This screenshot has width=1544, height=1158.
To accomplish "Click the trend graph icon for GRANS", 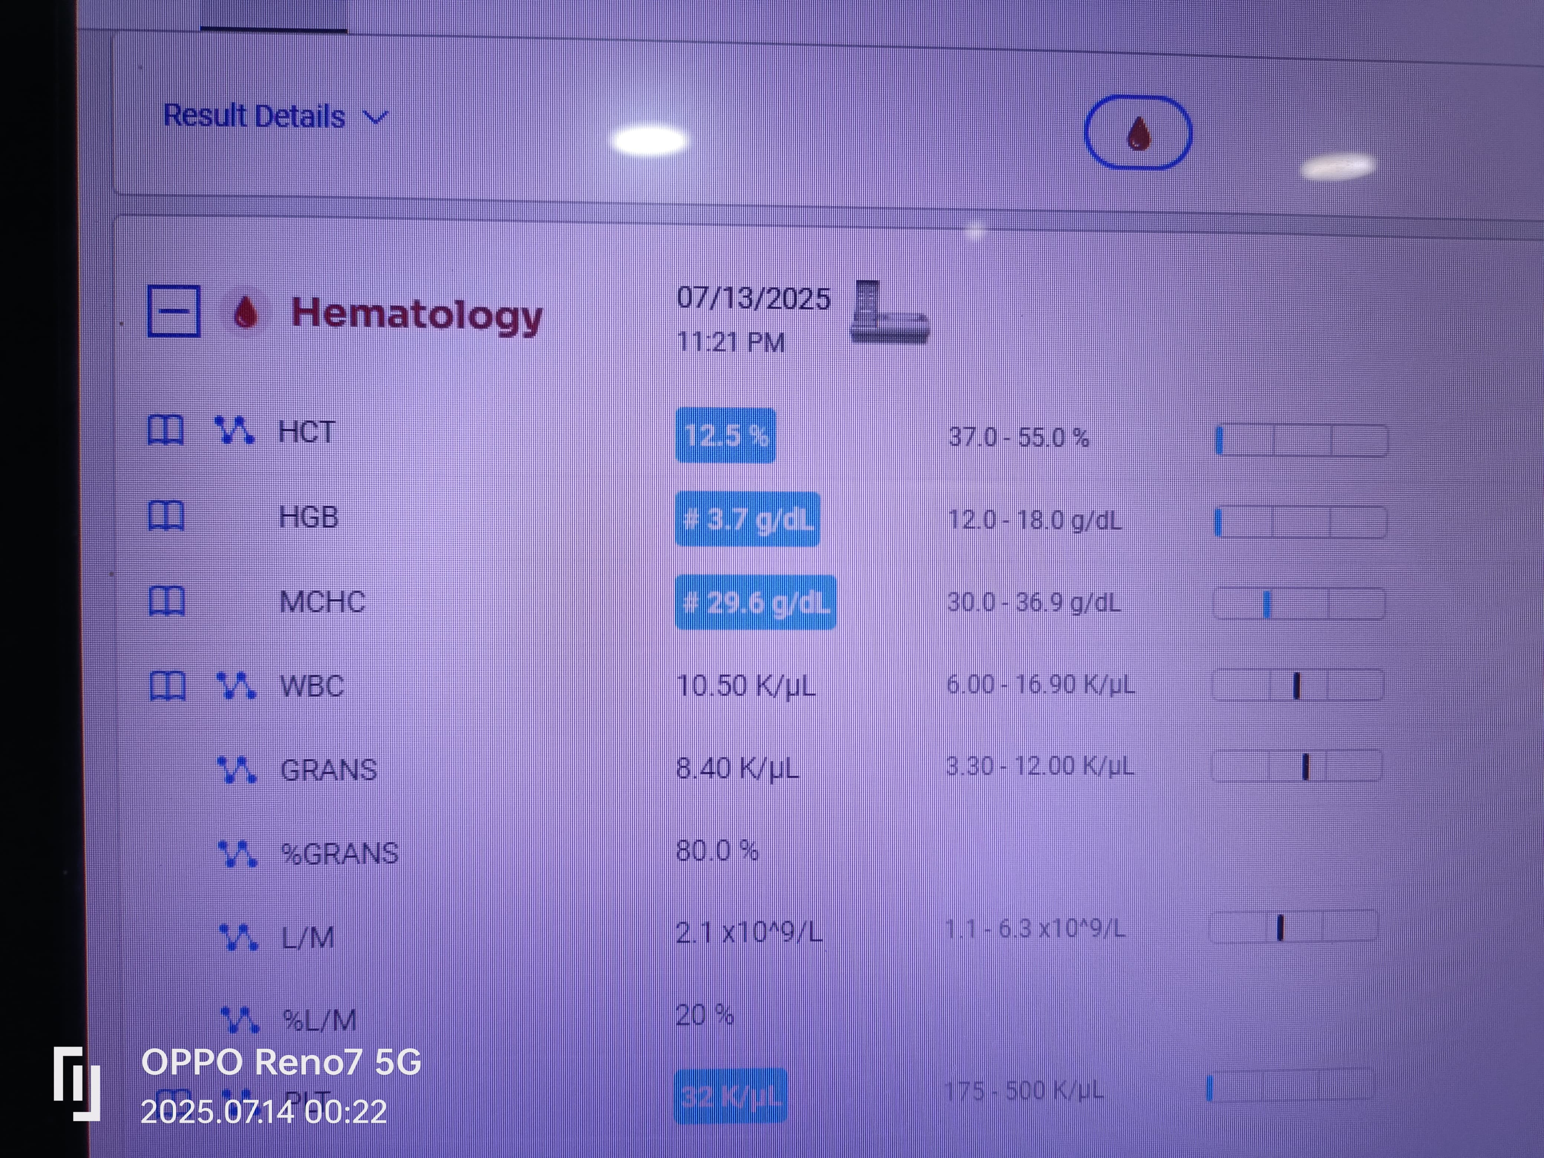I will click(x=237, y=770).
